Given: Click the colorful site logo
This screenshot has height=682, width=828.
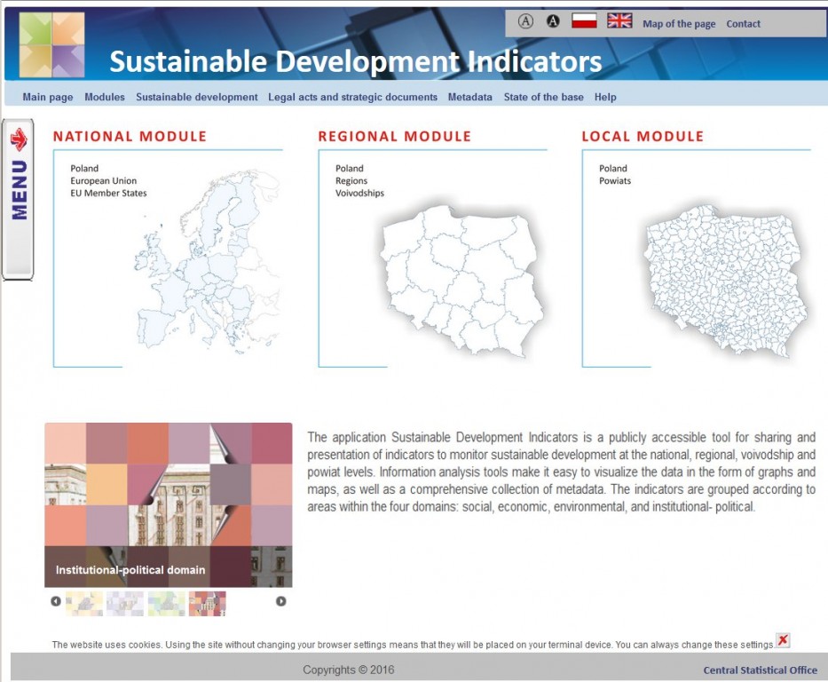Looking at the screenshot, I should pos(51,45).
